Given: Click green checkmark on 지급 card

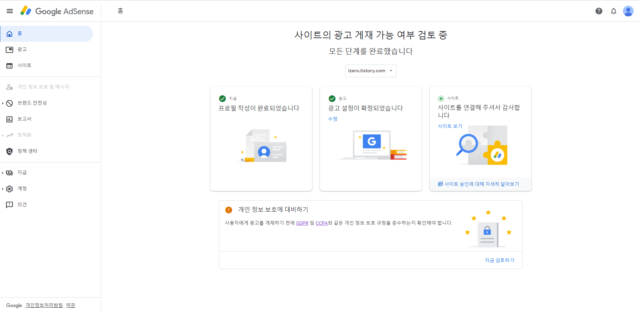Looking at the screenshot, I should (x=222, y=98).
